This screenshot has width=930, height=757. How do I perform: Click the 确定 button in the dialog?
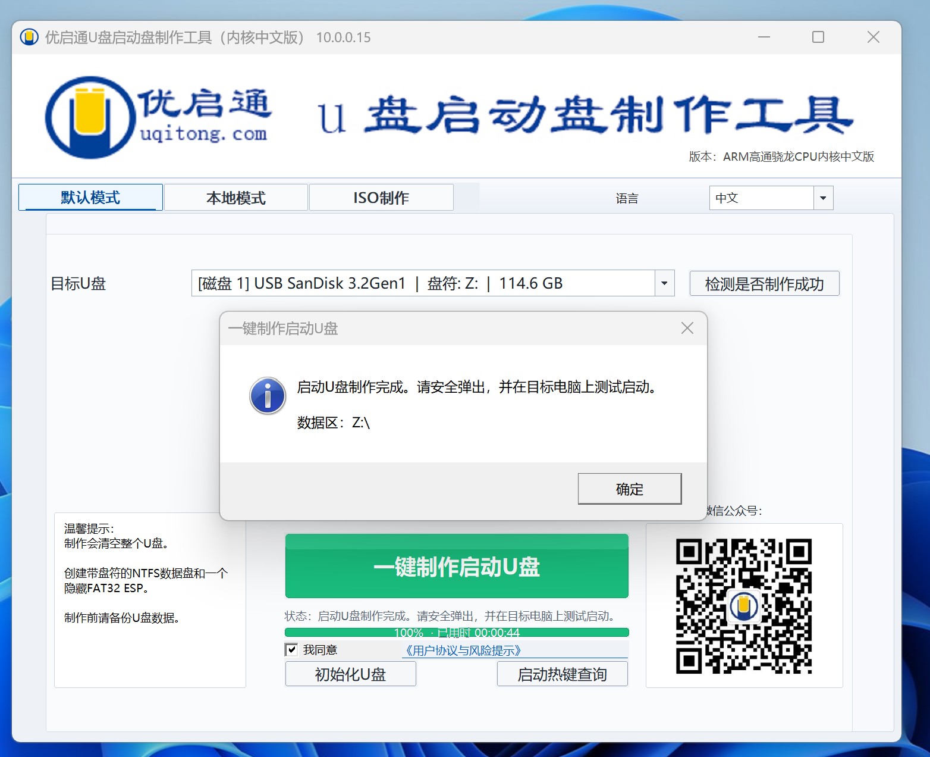629,489
